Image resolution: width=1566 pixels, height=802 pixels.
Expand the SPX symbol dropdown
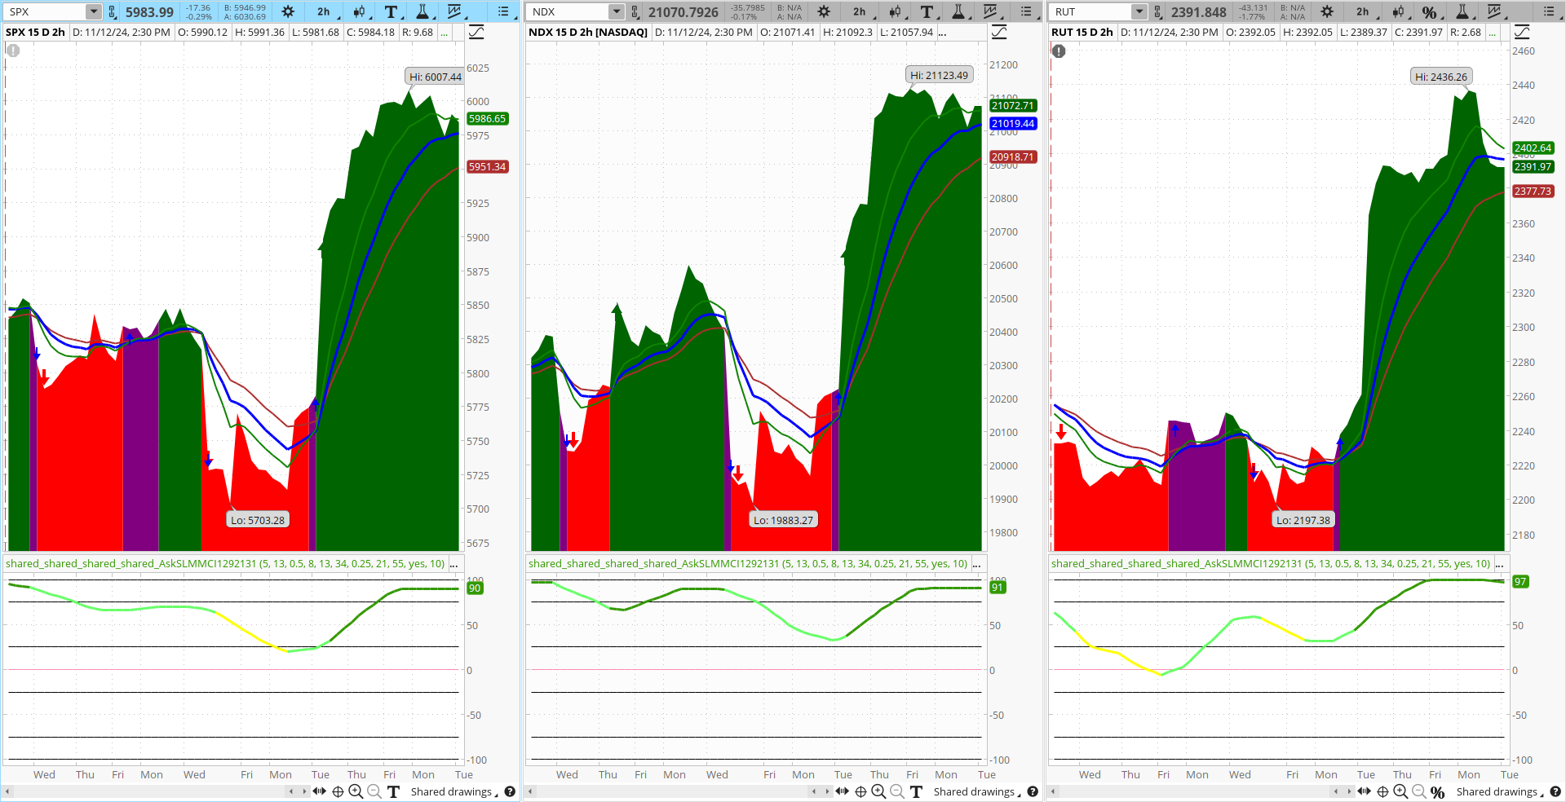pos(94,11)
